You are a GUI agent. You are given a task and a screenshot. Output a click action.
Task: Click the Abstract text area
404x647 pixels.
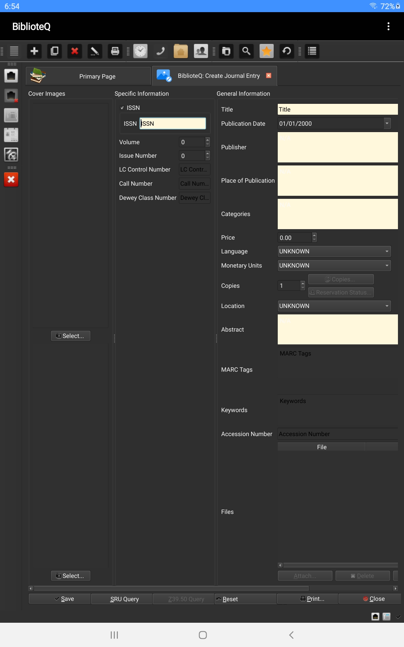click(x=338, y=330)
